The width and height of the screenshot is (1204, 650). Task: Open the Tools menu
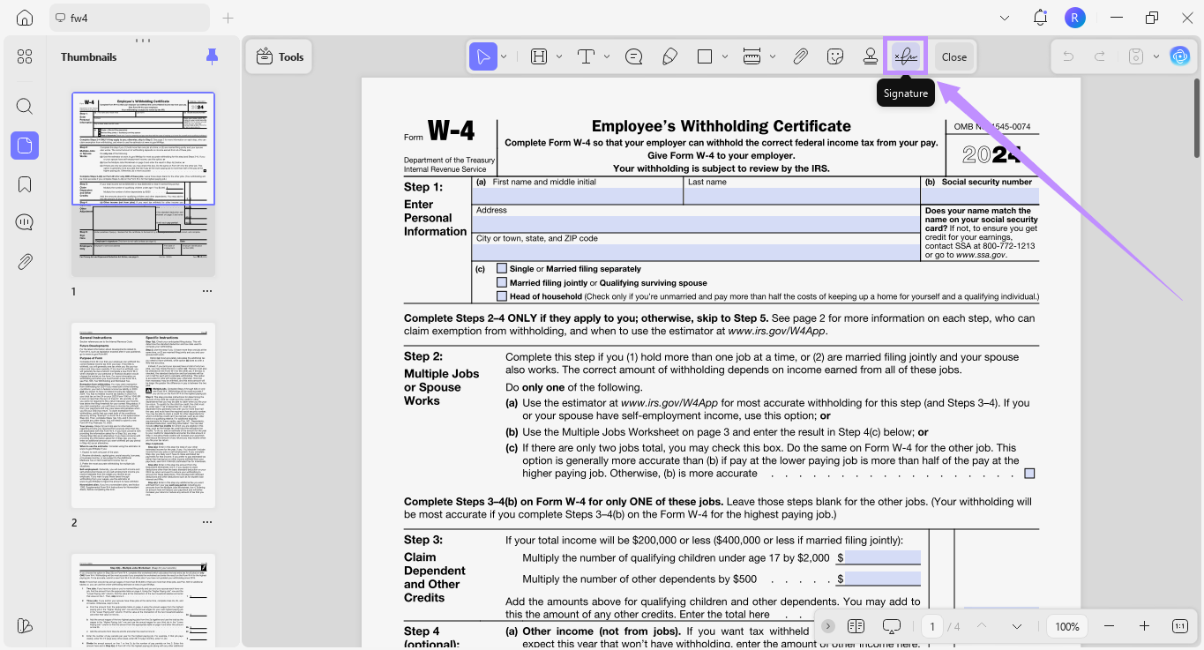click(279, 56)
